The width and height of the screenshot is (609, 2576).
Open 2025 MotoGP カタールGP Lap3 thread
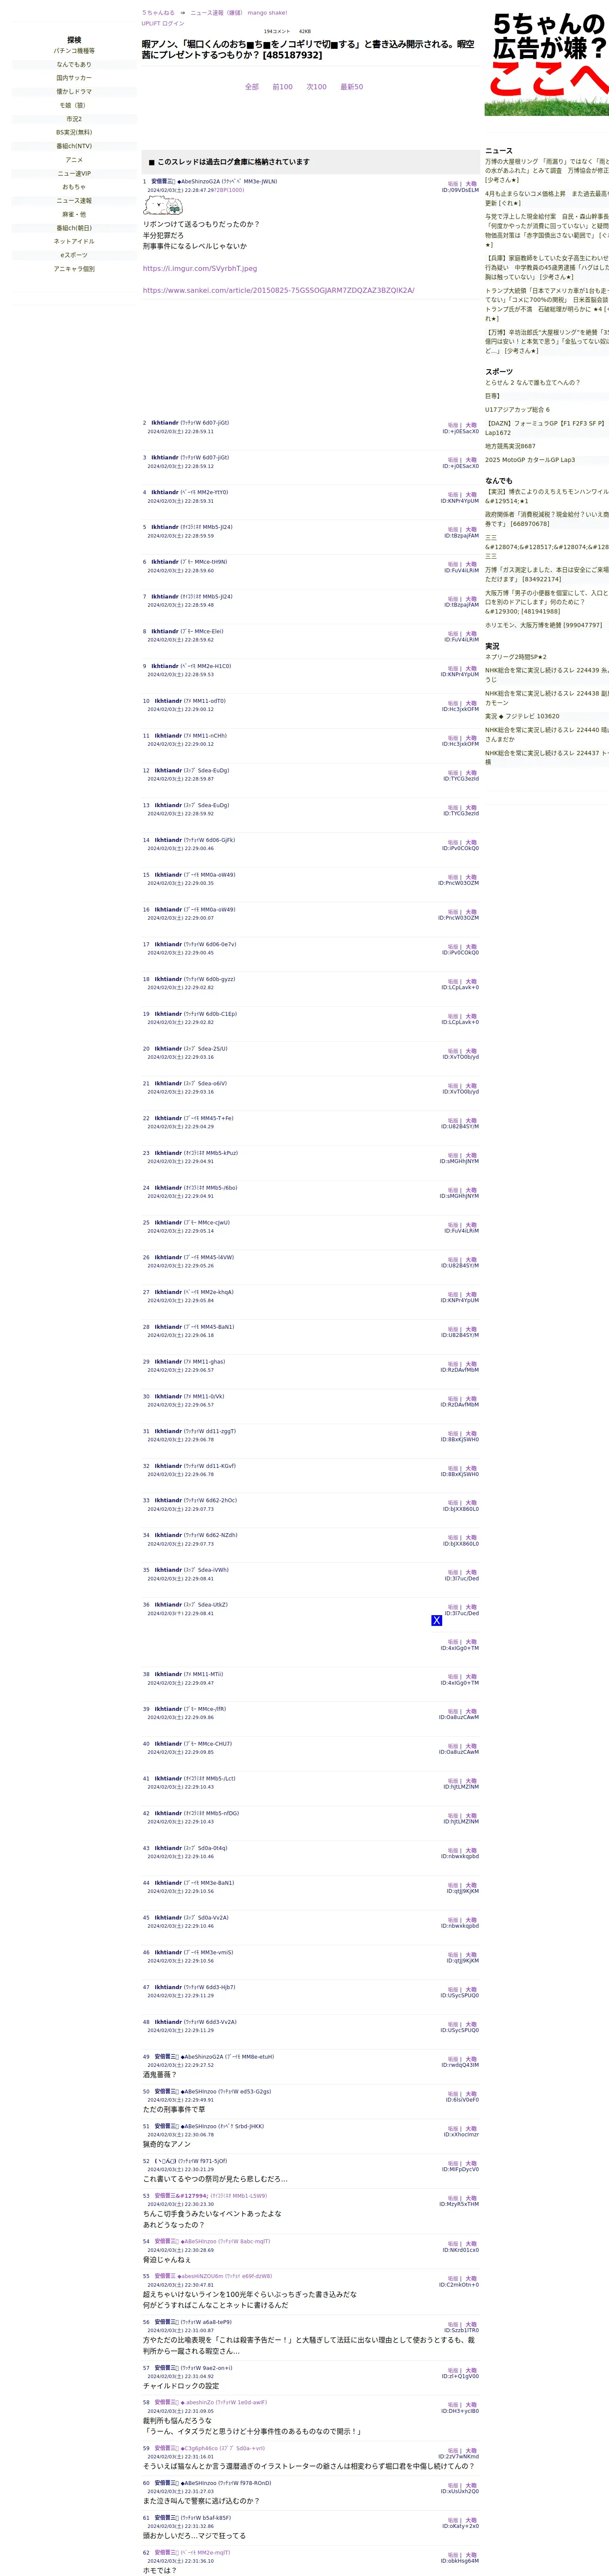(529, 460)
